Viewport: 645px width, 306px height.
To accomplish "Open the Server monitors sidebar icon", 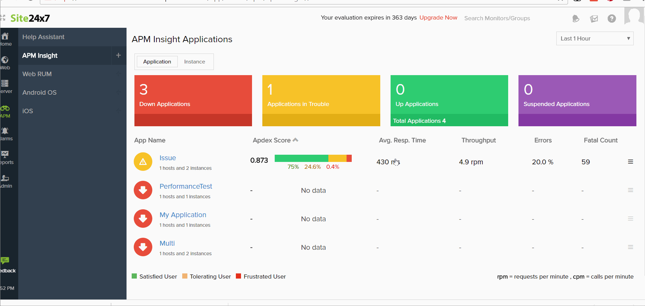I will coord(5,84).
